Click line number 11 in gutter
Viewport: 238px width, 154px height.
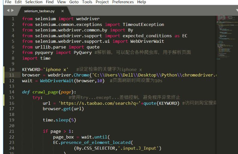click(12, 75)
